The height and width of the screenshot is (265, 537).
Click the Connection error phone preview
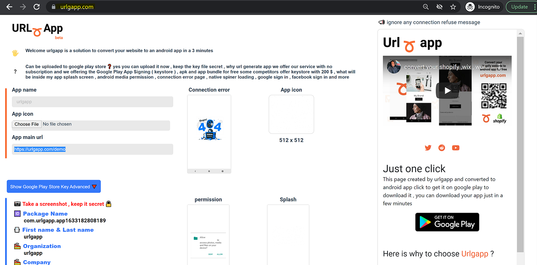(209, 134)
